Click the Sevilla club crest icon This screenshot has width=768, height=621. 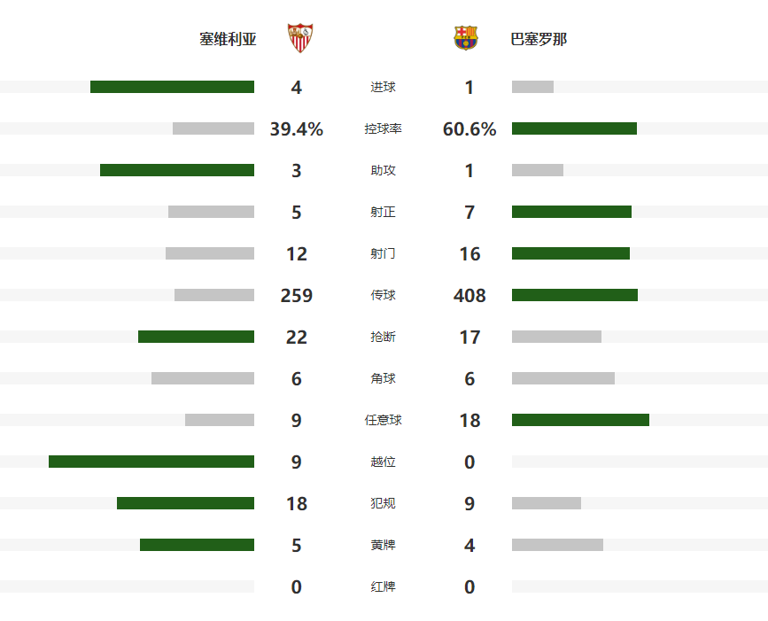[x=301, y=38]
